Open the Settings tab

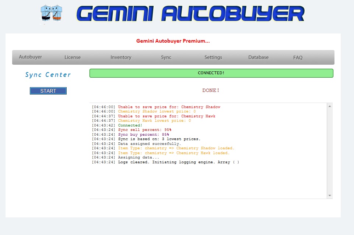click(213, 57)
